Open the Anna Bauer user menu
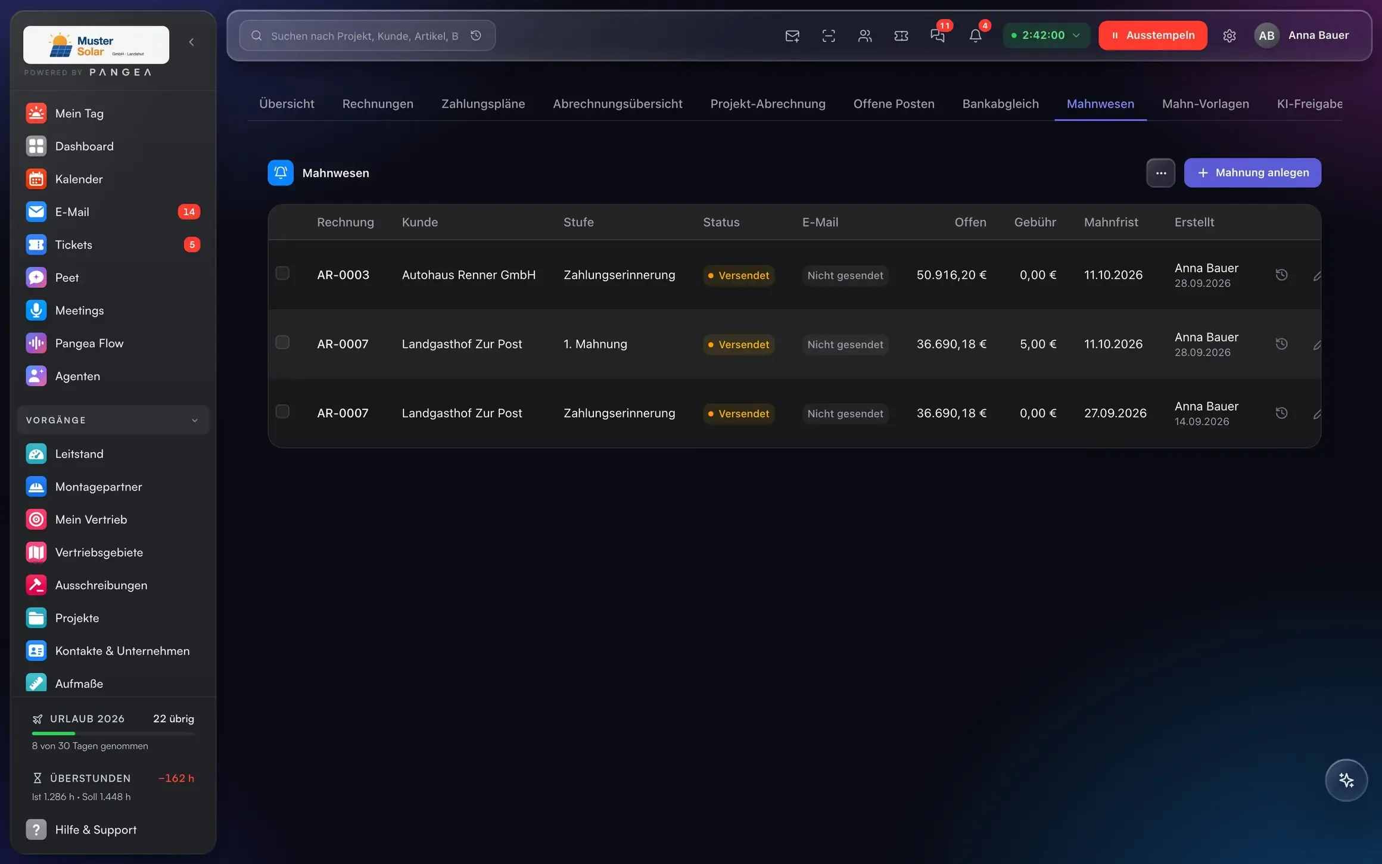Image resolution: width=1382 pixels, height=864 pixels. 1302,35
